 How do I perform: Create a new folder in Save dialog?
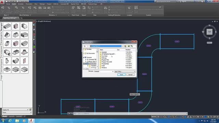pyautogui.click(x=129, y=46)
